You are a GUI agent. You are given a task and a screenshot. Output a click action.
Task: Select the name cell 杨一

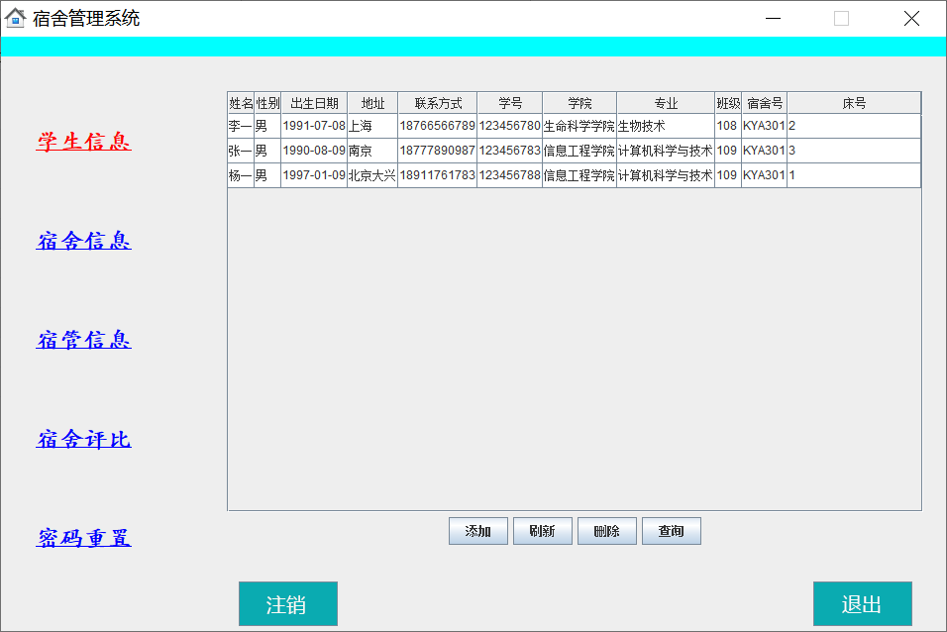click(241, 175)
